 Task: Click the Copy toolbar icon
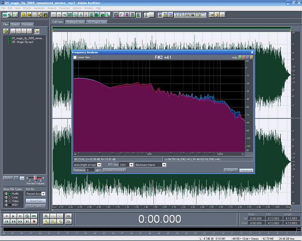[75, 15]
